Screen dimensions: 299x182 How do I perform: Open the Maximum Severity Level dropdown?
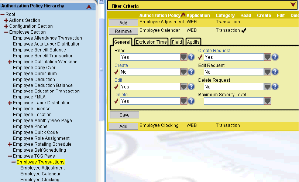point(267,101)
